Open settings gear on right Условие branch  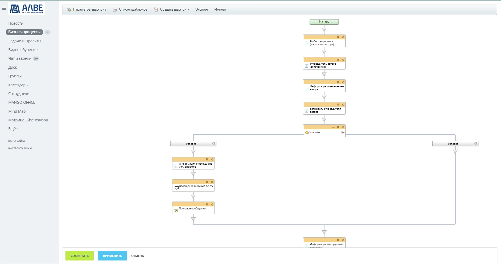476,144
